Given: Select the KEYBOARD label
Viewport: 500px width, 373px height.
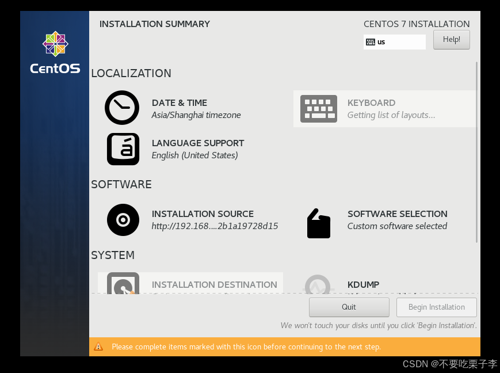Looking at the screenshot, I should (372, 102).
